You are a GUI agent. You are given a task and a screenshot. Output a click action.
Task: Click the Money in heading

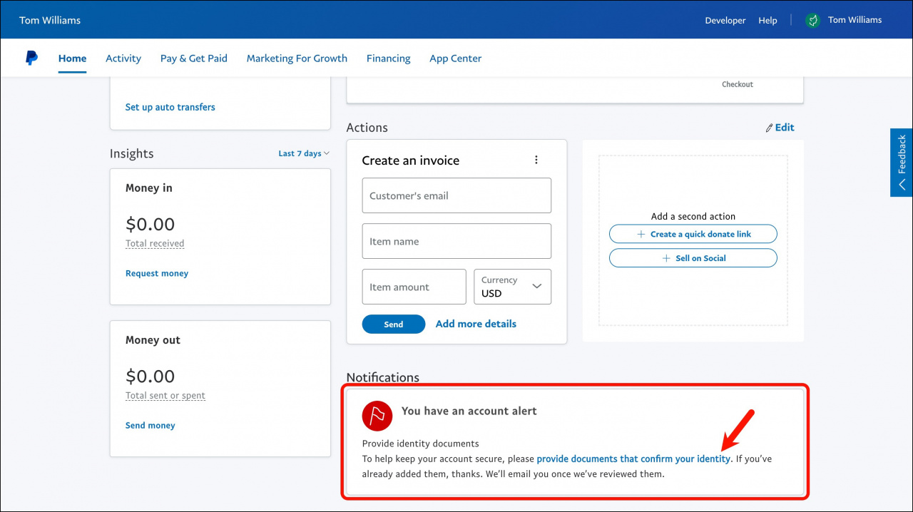click(x=149, y=188)
